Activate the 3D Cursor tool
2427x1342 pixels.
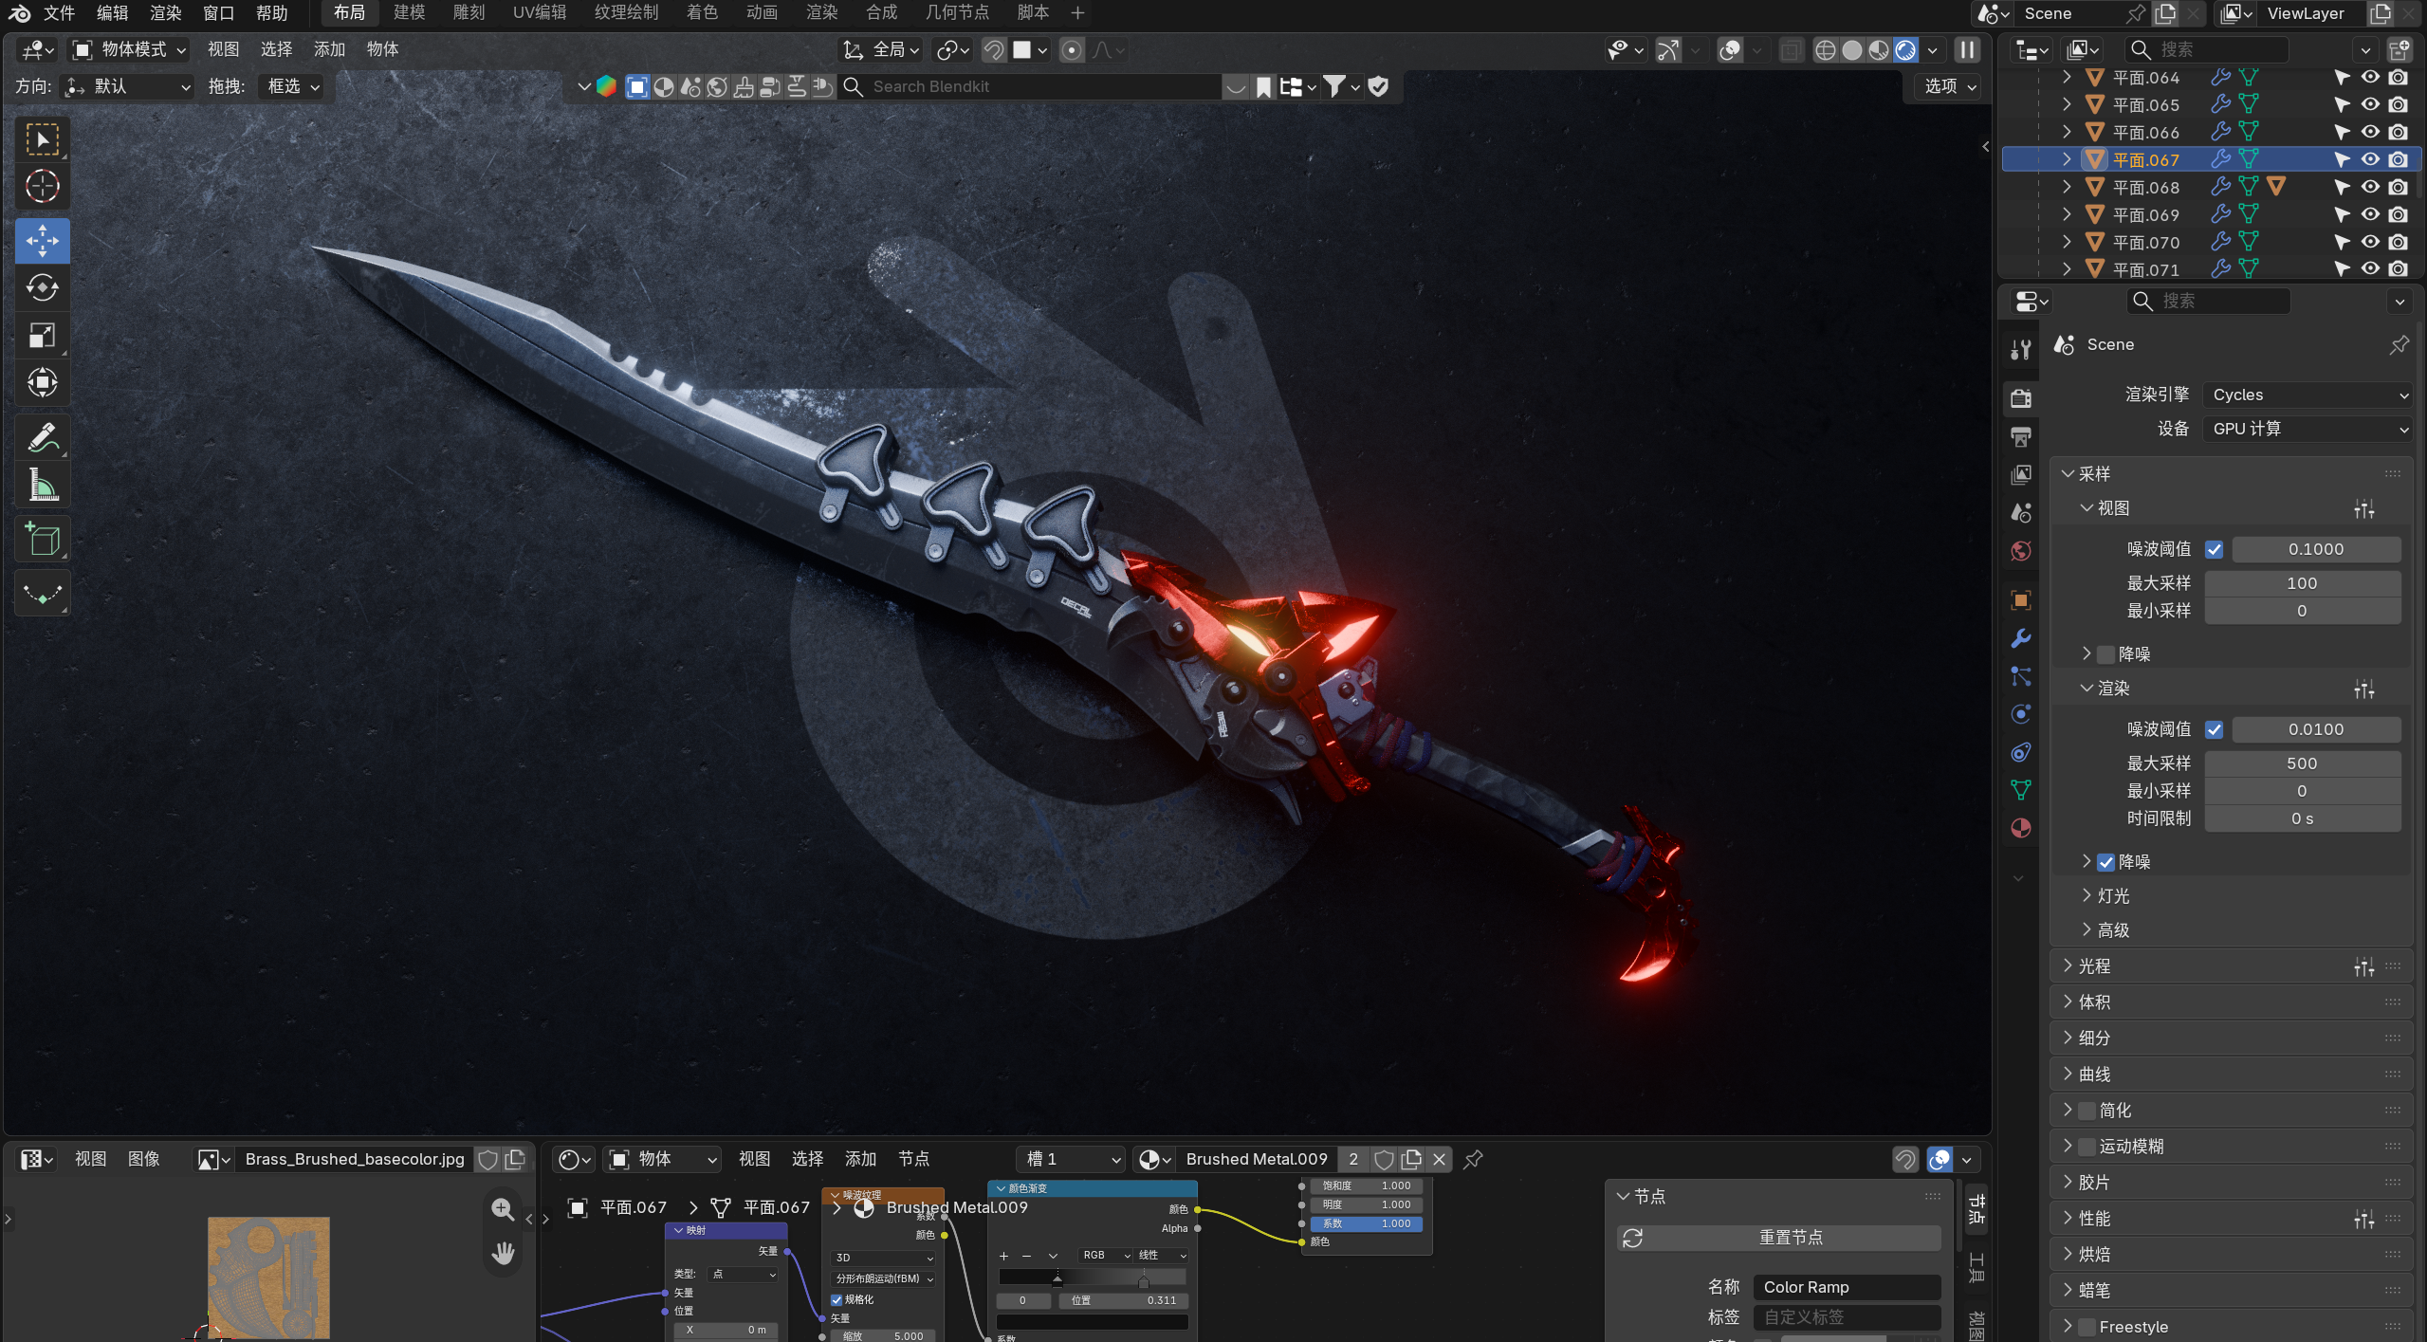42,187
